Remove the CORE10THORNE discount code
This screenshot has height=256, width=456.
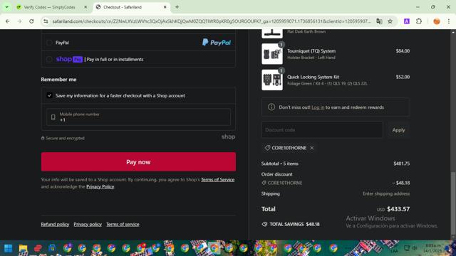coord(312,148)
